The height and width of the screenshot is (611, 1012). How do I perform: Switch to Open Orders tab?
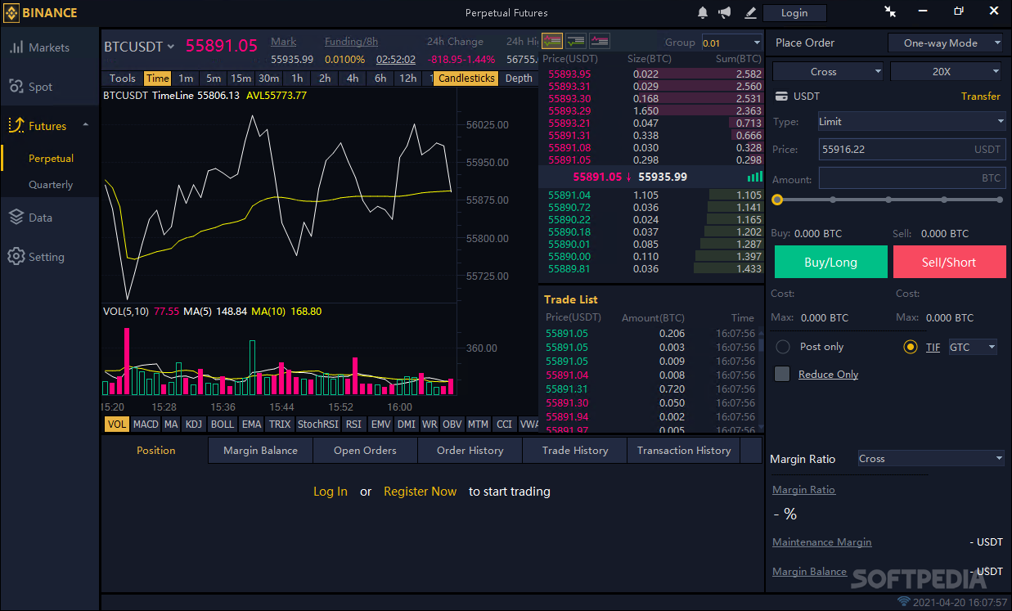[x=365, y=451]
